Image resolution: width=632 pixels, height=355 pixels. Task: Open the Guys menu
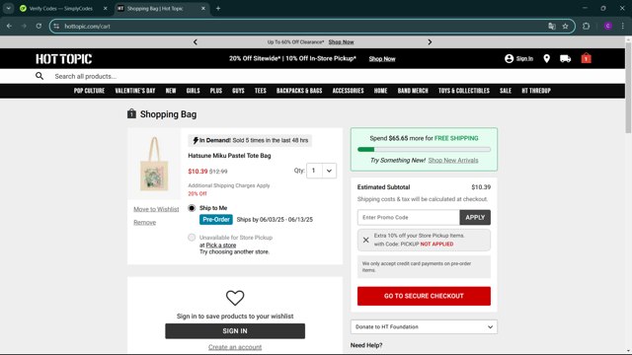pyautogui.click(x=238, y=91)
